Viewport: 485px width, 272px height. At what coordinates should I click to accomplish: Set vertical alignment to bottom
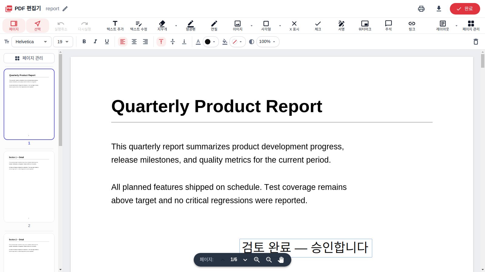184,42
